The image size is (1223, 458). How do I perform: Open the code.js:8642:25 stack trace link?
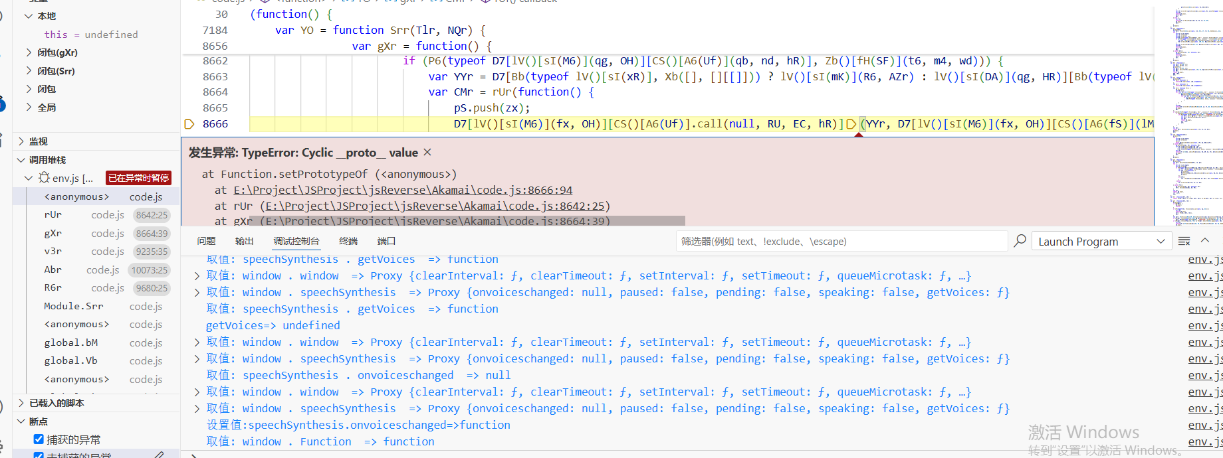(435, 206)
